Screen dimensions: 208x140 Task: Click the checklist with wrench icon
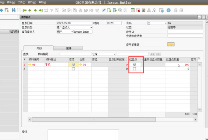click(x=115, y=10)
